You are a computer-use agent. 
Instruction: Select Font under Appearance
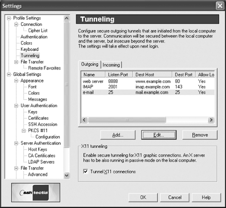(x=32, y=87)
